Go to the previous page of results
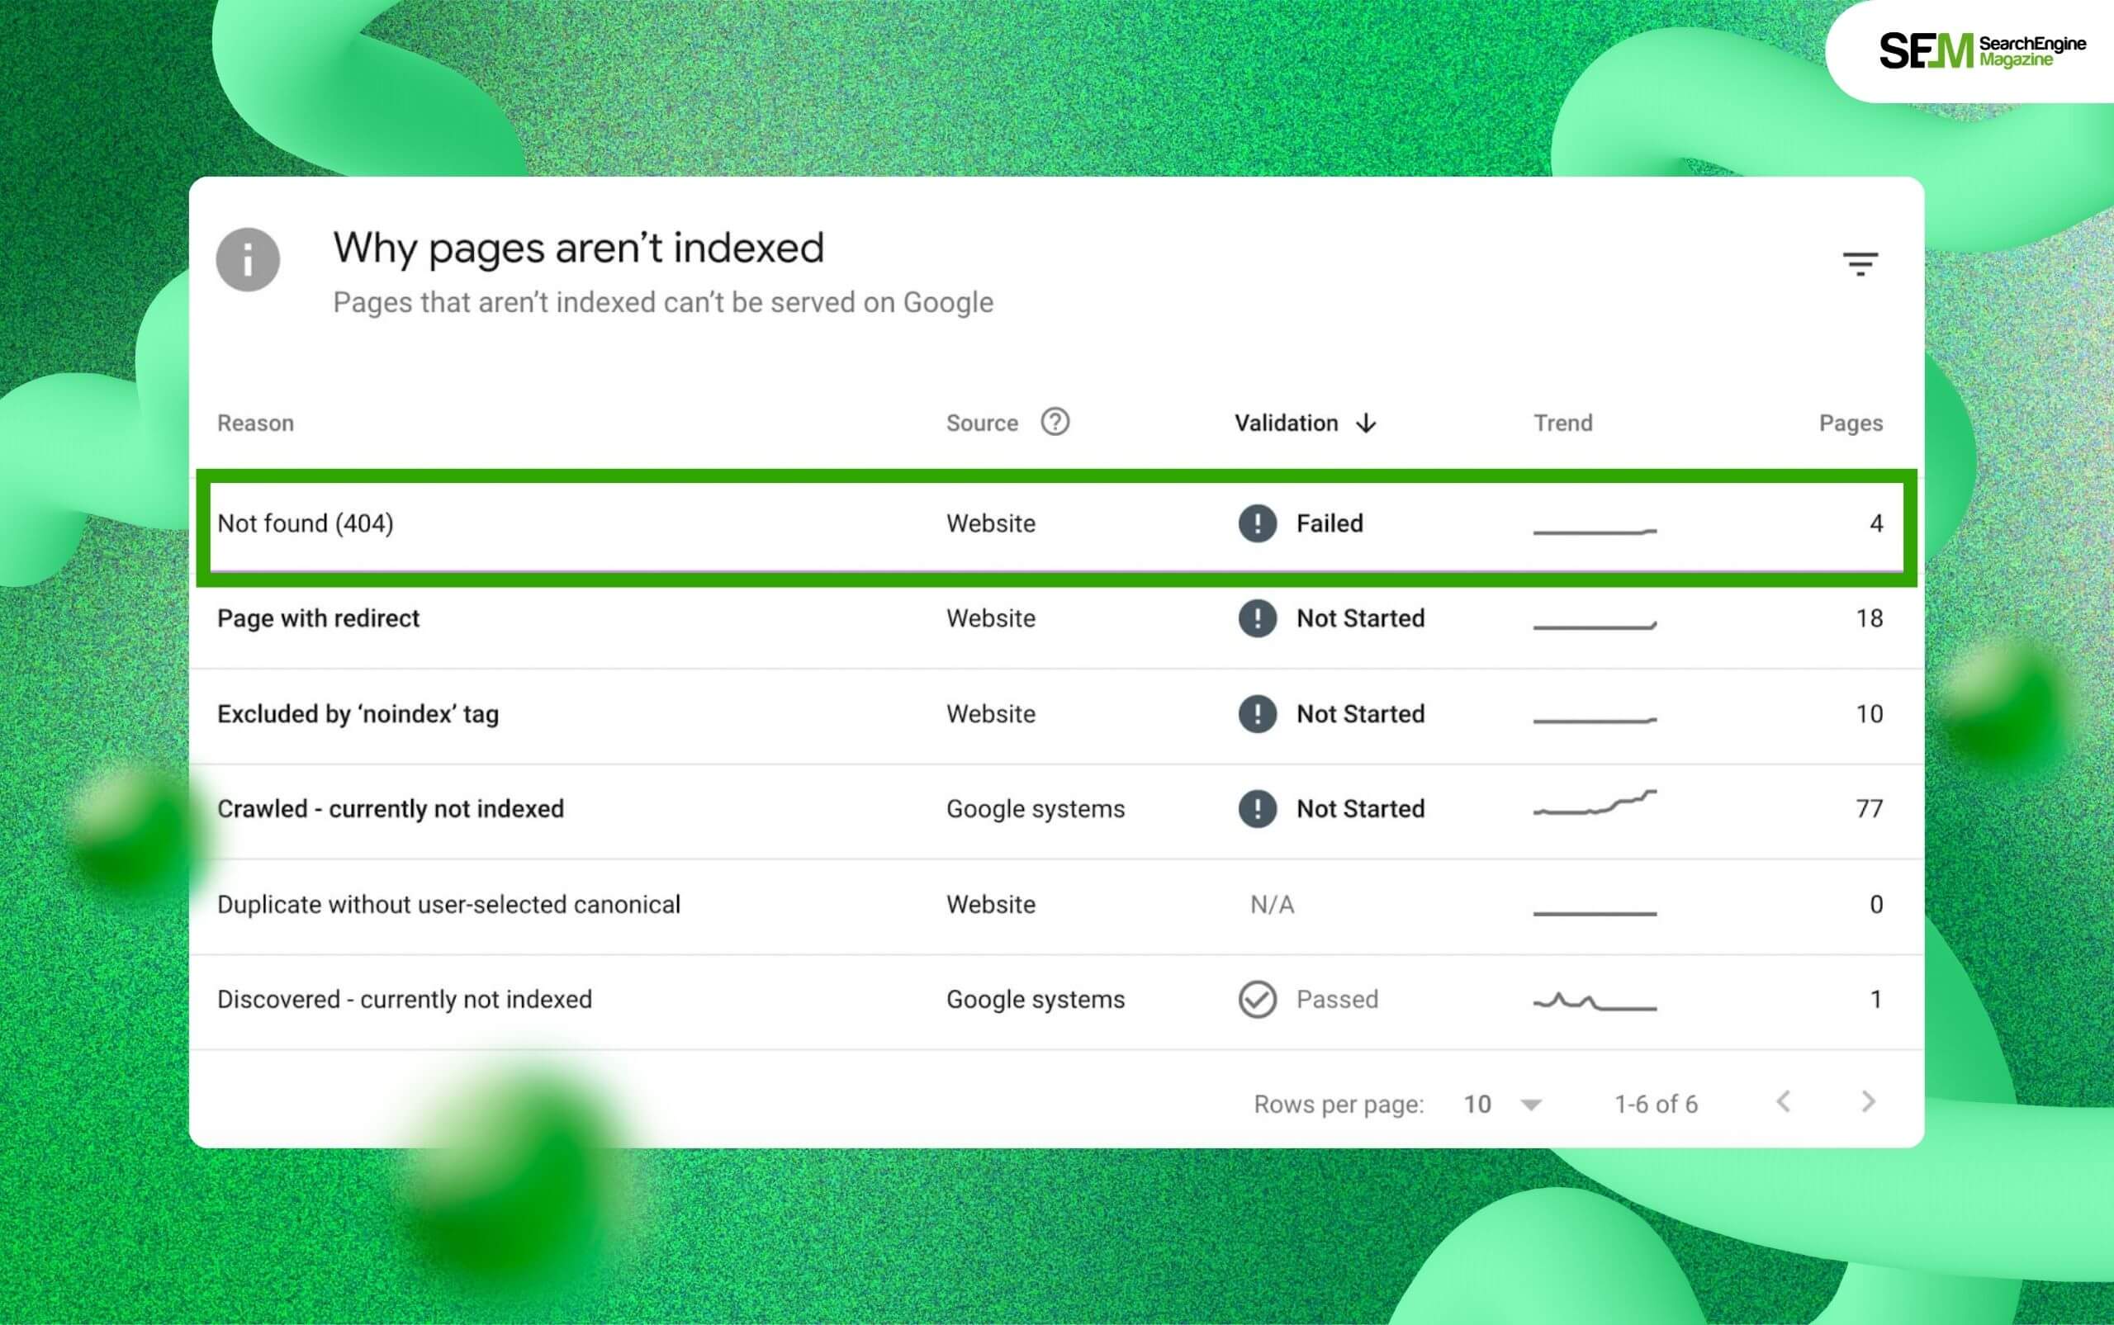The width and height of the screenshot is (2114, 1325). point(1783,1101)
